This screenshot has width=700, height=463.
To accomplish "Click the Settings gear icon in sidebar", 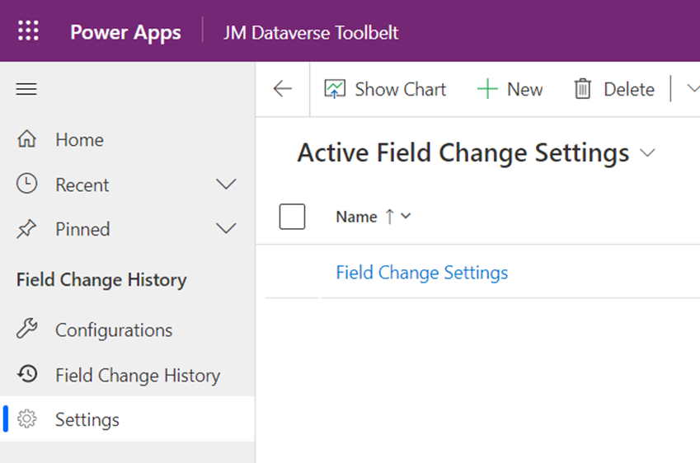I will pos(27,419).
